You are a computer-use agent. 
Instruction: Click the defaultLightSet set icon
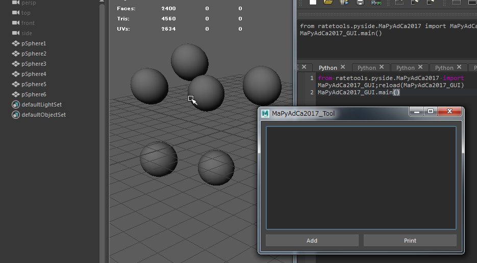pyautogui.click(x=16, y=104)
